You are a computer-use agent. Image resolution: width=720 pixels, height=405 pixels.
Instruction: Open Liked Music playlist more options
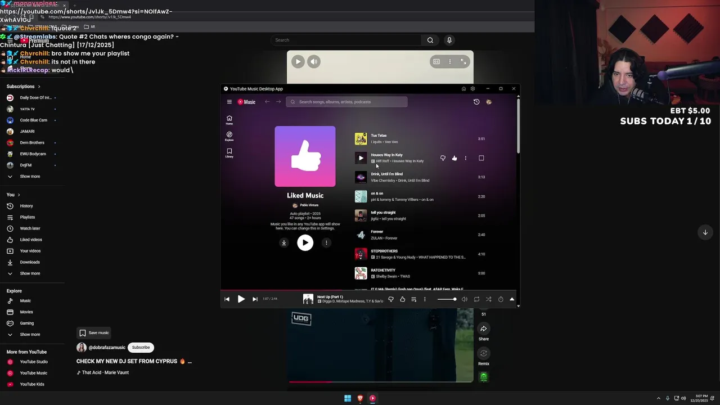point(326,242)
